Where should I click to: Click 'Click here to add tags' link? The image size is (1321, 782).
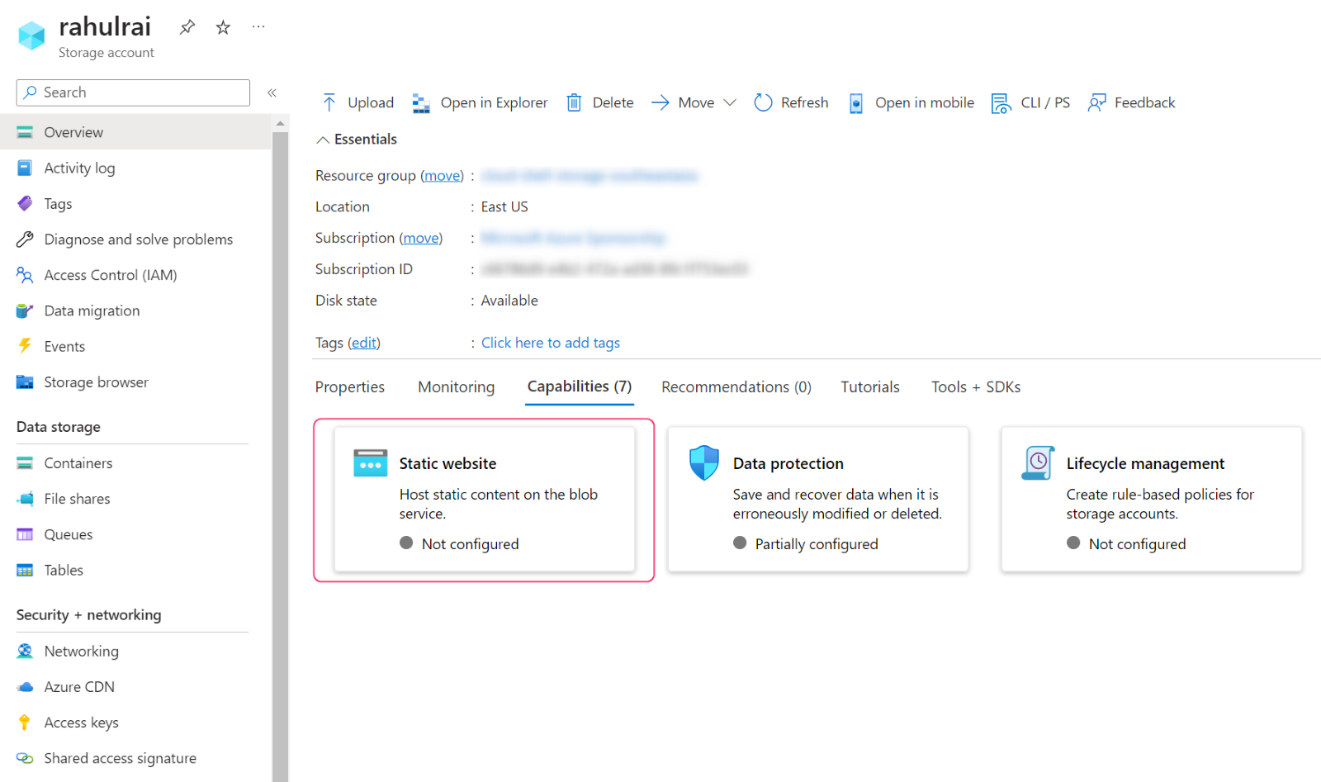(551, 343)
